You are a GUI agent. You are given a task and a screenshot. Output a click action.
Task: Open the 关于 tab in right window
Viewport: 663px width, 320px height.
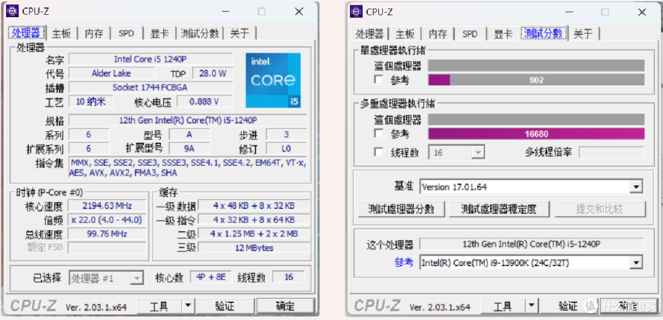[584, 34]
